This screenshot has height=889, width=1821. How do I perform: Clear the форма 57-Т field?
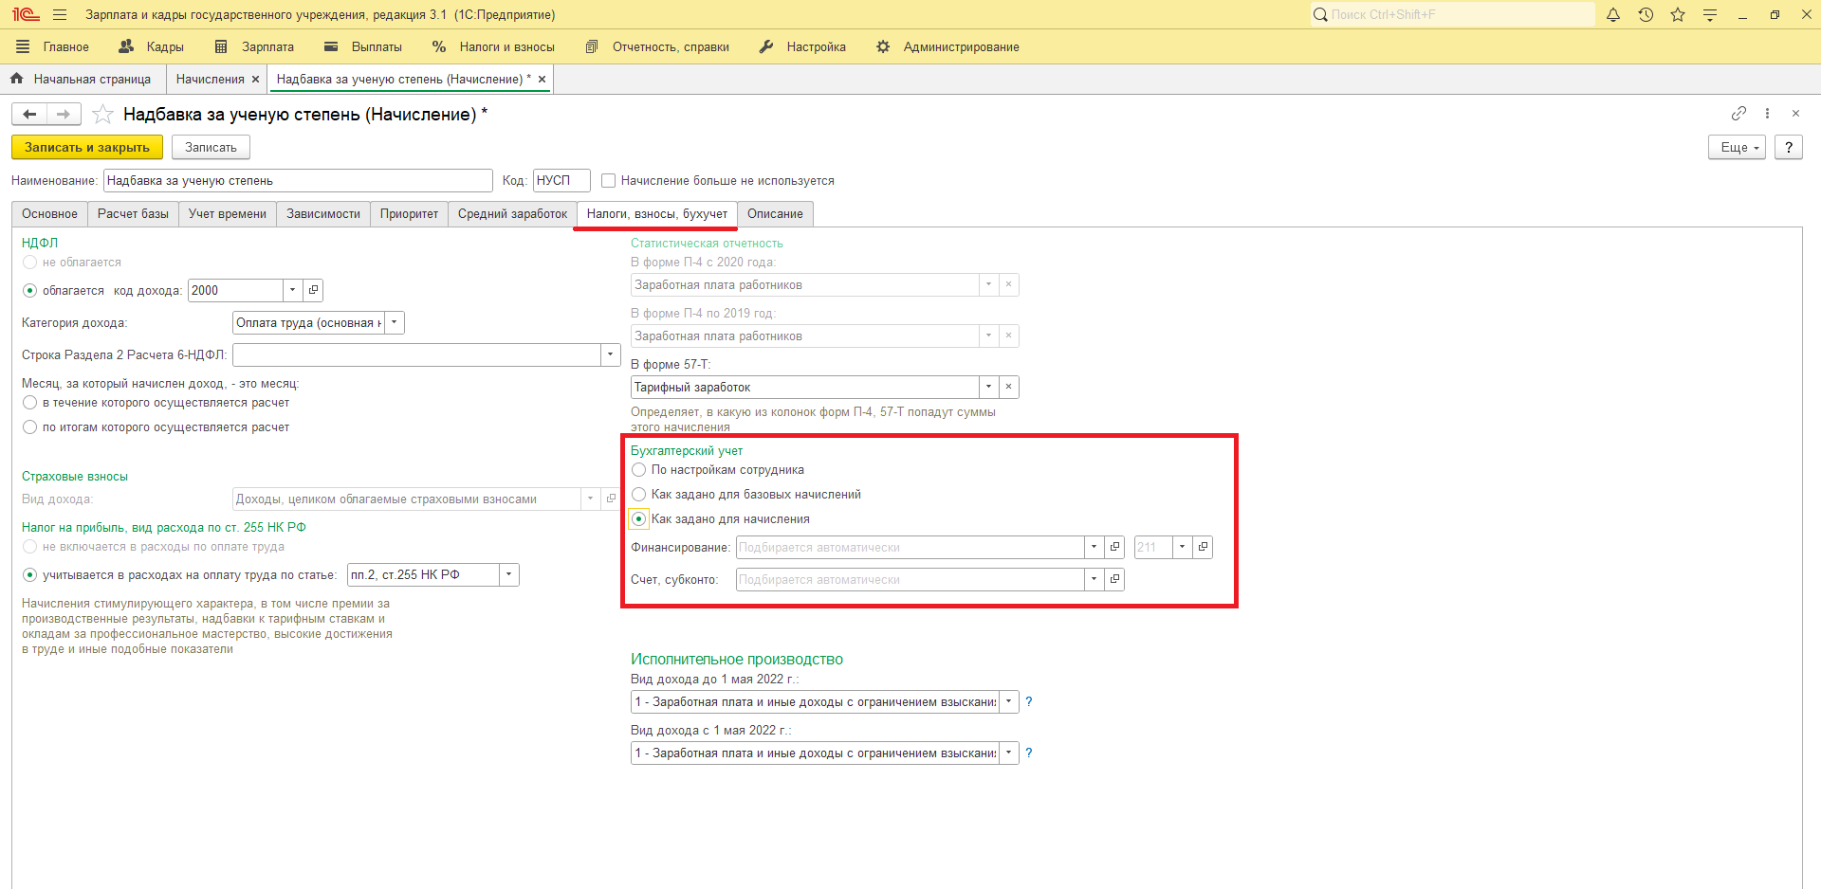1008,387
